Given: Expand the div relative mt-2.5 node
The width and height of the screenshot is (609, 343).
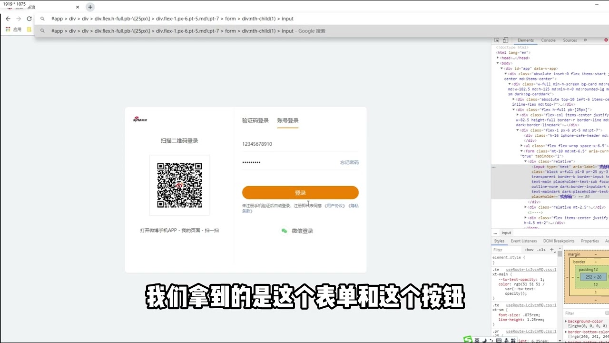Looking at the screenshot, I should pyautogui.click(x=526, y=207).
